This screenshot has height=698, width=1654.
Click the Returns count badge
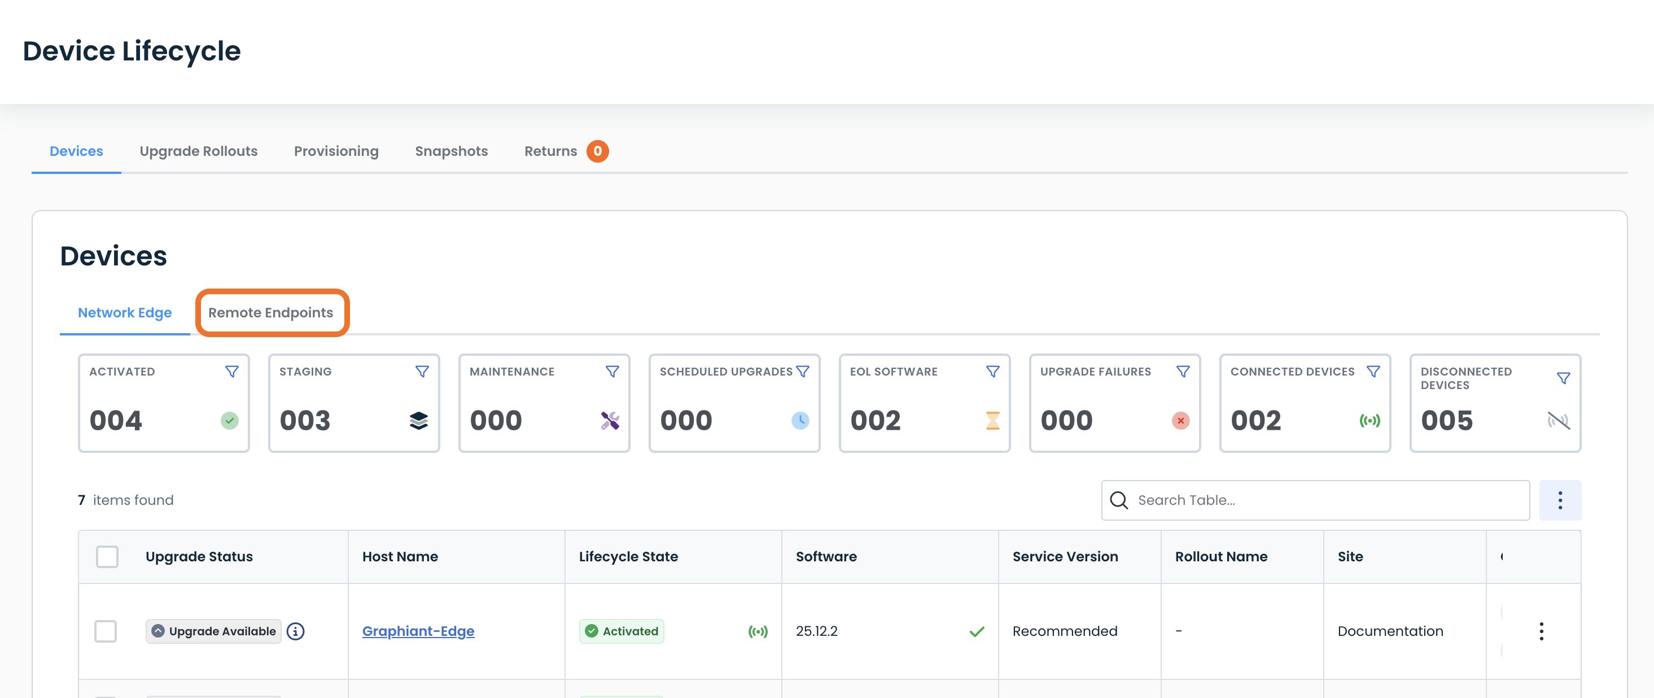coord(597,151)
